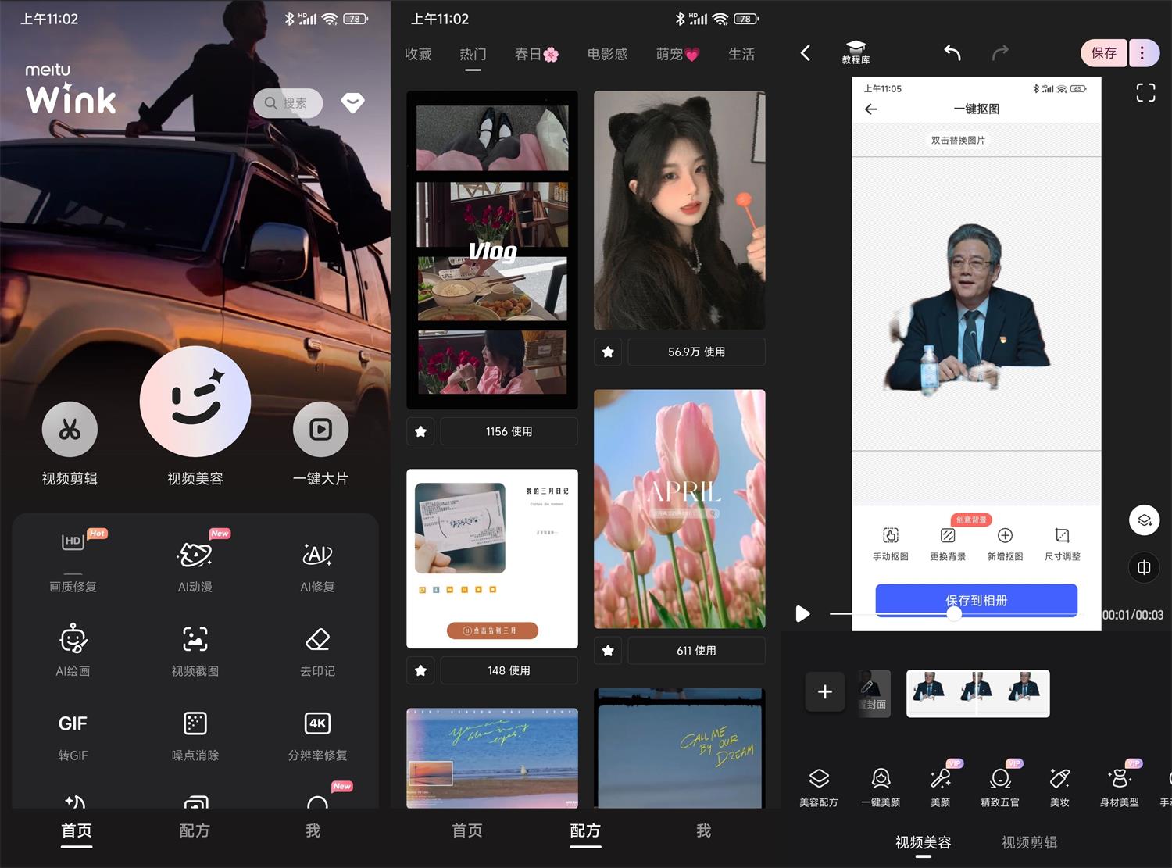Open the 一键美颜 beautify tool
The height and width of the screenshot is (868, 1172).
tap(881, 784)
